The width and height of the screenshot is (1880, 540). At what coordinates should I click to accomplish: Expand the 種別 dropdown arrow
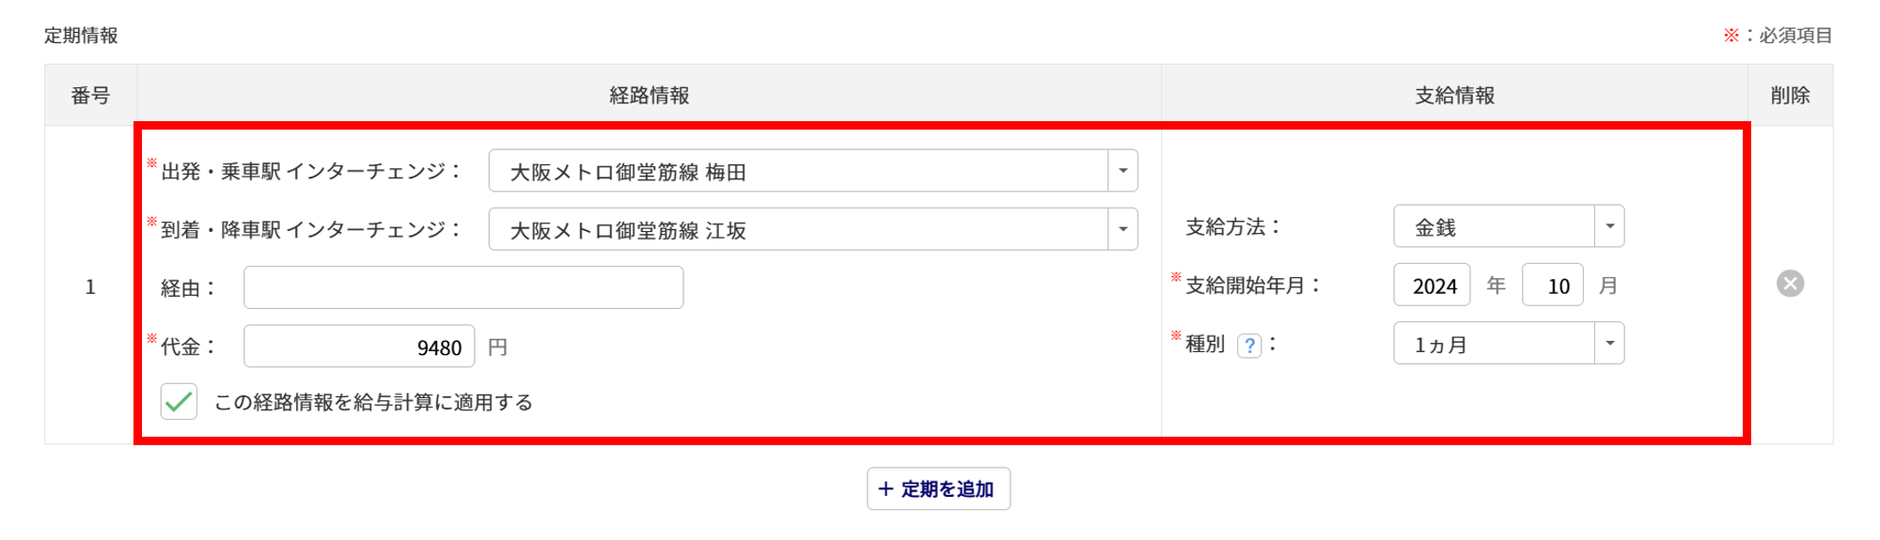pyautogui.click(x=1609, y=344)
